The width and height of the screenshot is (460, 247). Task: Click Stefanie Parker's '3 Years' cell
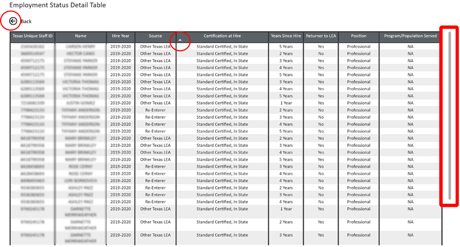pyautogui.click(x=286, y=60)
